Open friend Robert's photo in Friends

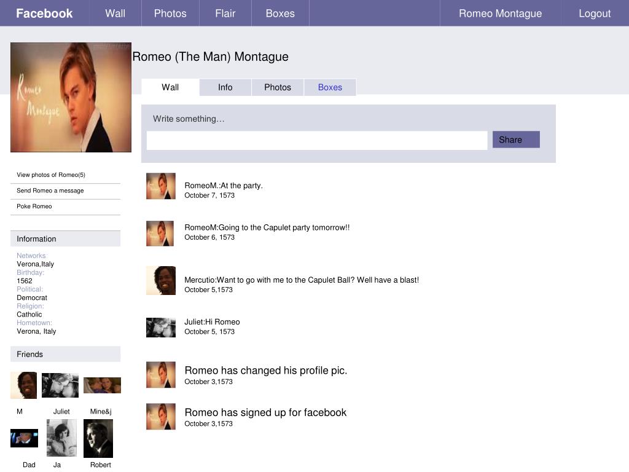[98, 438]
